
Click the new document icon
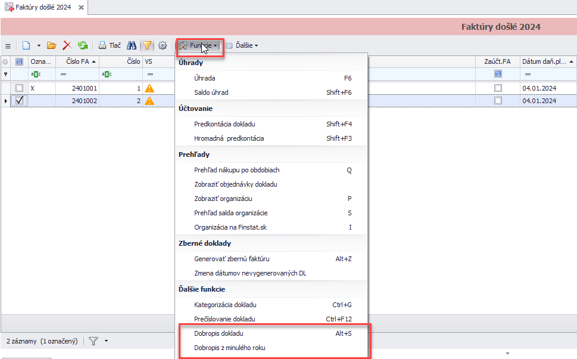tap(26, 45)
